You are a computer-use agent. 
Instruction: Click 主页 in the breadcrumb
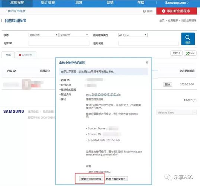(162, 20)
